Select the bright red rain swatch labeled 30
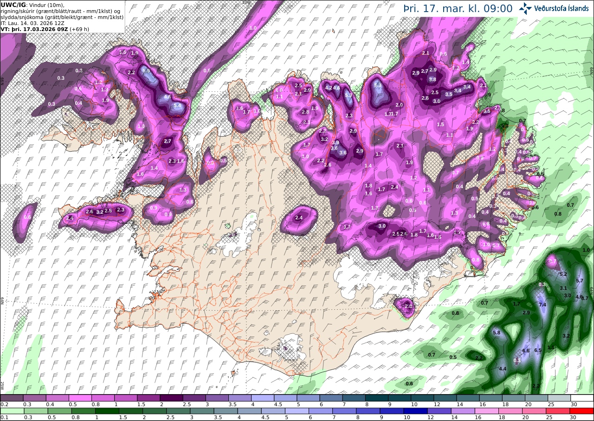The width and height of the screenshot is (594, 421). tap(582, 411)
